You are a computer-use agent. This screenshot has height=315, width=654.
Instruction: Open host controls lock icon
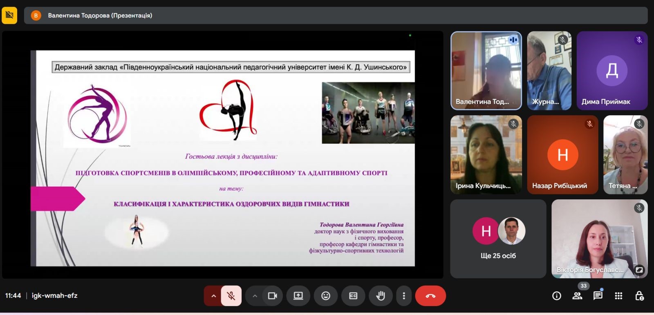639,296
